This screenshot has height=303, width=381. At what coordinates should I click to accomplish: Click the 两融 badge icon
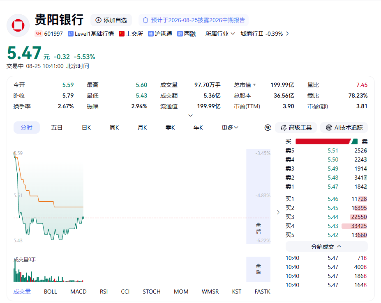pyautogui.click(x=180, y=34)
